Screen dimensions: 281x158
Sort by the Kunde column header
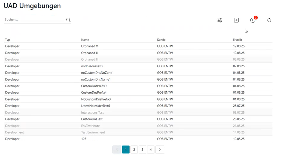coord(161,40)
